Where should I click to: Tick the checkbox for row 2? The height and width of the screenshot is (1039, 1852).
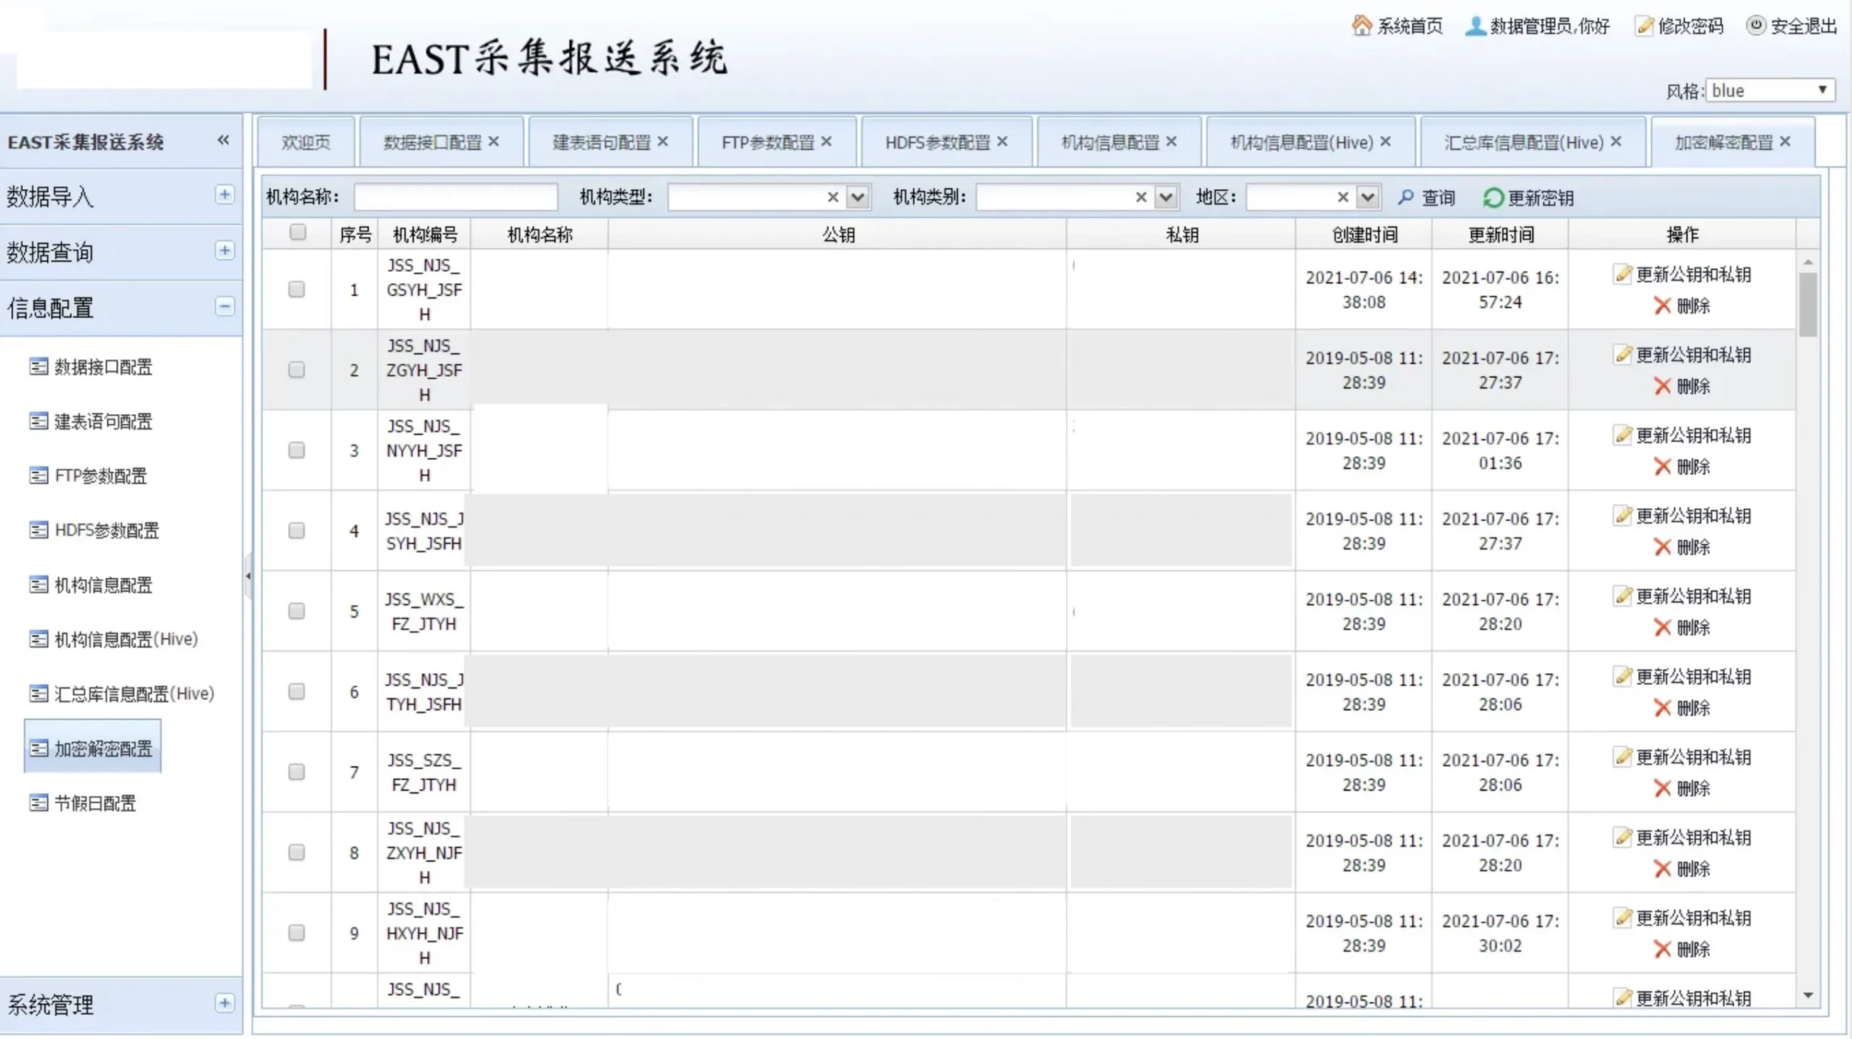coord(297,370)
